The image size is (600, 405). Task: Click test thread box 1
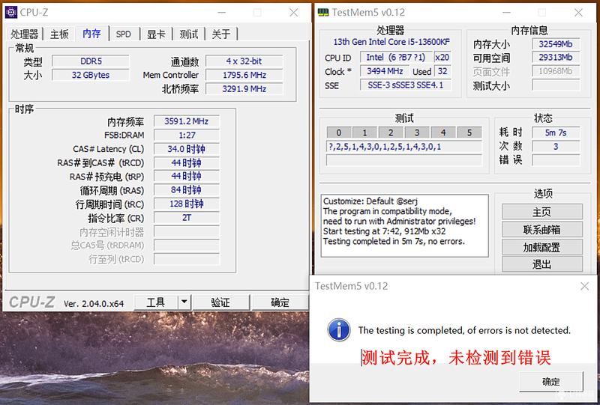364,133
